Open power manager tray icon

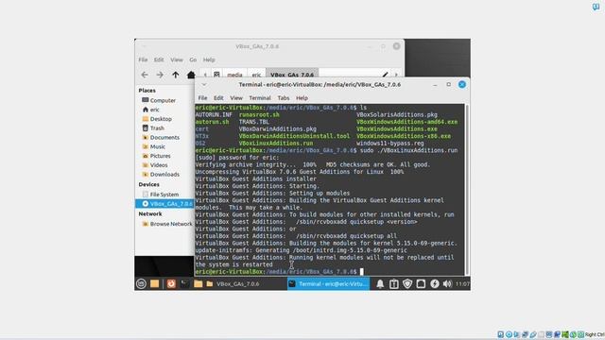435,283
